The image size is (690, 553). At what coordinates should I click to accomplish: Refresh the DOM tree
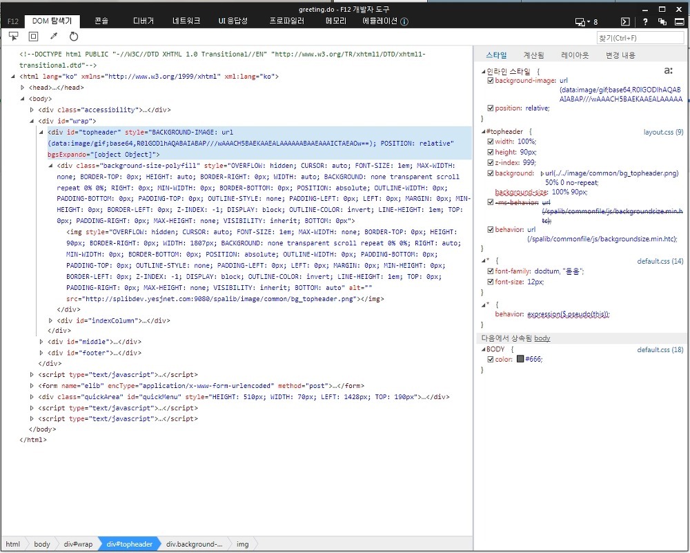point(74,37)
